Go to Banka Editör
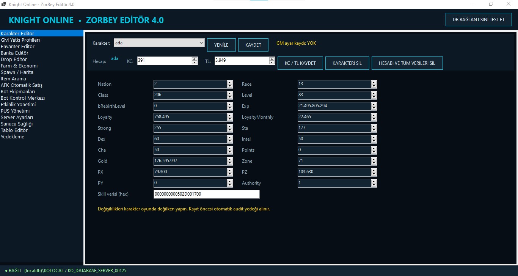The image size is (518, 276). pyautogui.click(x=42, y=53)
